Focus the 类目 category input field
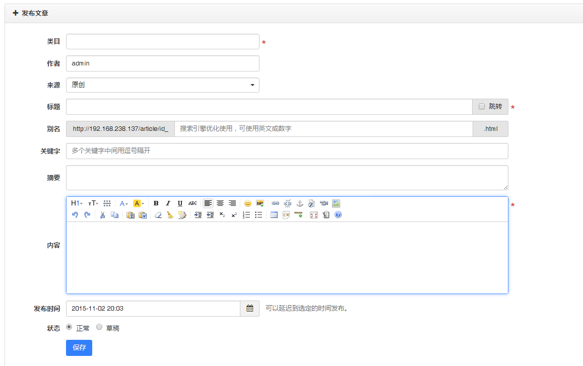This screenshot has height=366, width=583. pos(162,42)
